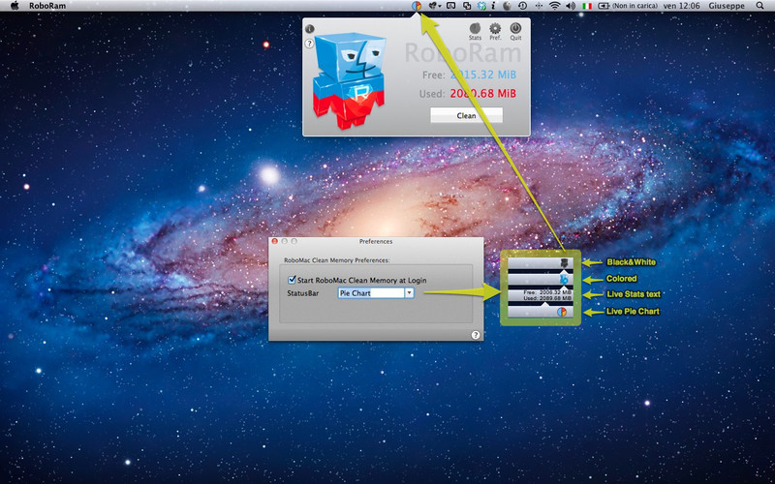The width and height of the screenshot is (775, 484).
Task: Open the Stats apple icon
Action: [475, 29]
